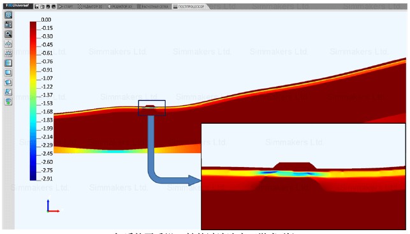This screenshot has width=410, height=234.
Task: Click the blue cross-section plane icon
Action: (8, 63)
